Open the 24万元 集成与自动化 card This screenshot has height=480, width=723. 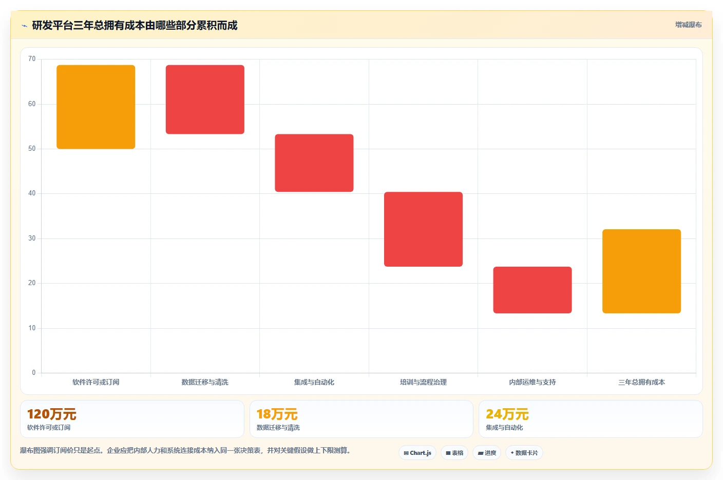(591, 419)
